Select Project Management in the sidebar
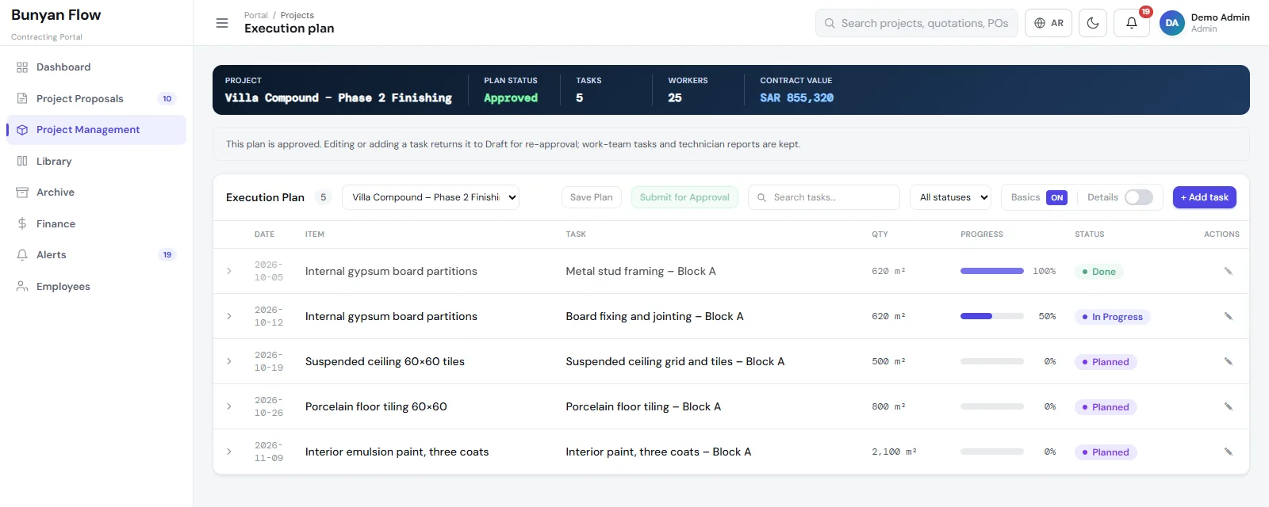 pyautogui.click(x=96, y=130)
